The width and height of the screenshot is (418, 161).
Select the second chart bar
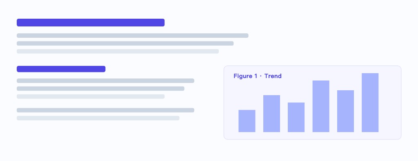(x=271, y=114)
